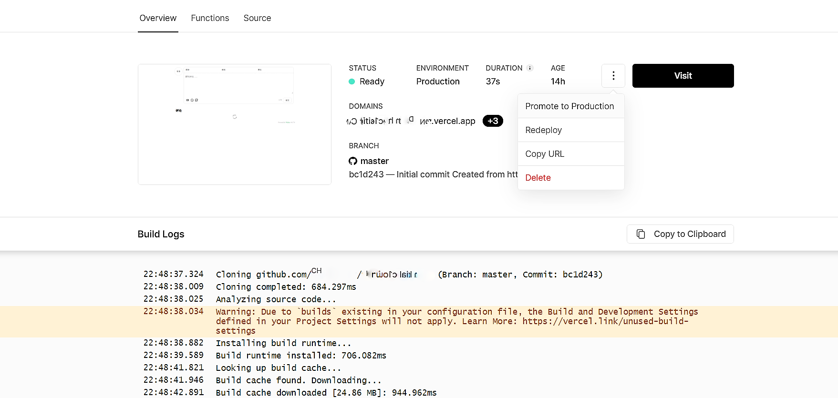The image size is (838, 398).
Task: Select Redeploy in the dropdown menu
Action: pos(543,130)
